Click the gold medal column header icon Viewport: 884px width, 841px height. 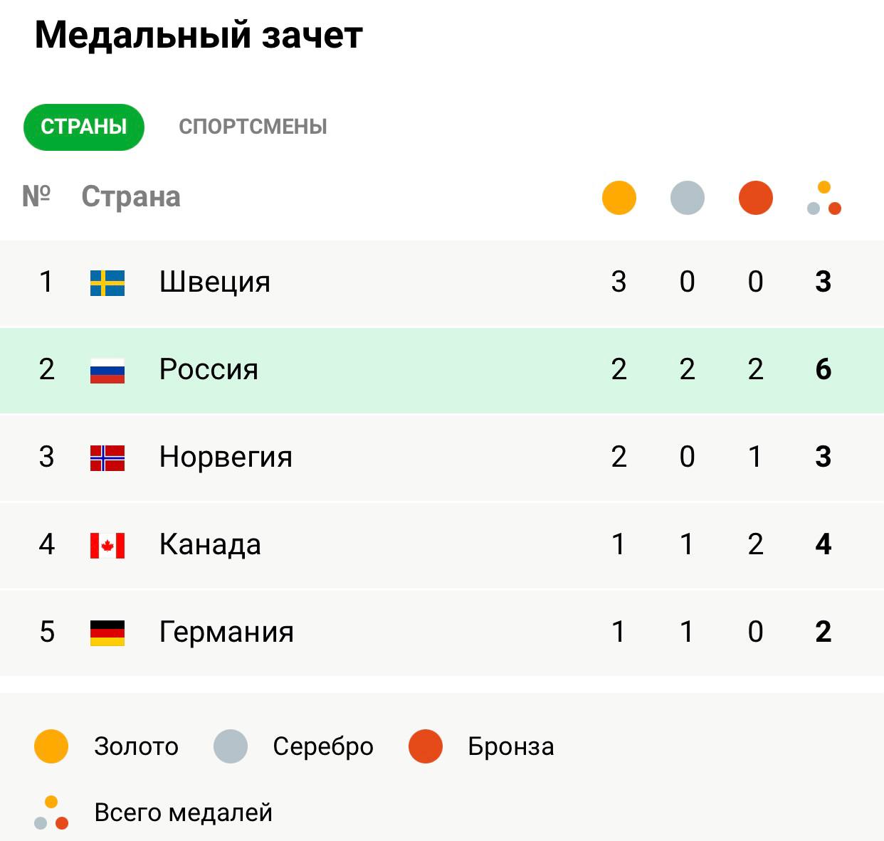[619, 198]
